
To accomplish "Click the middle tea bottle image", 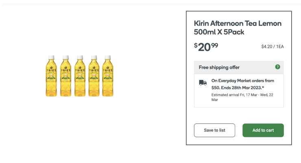I will pyautogui.click(x=79, y=76).
